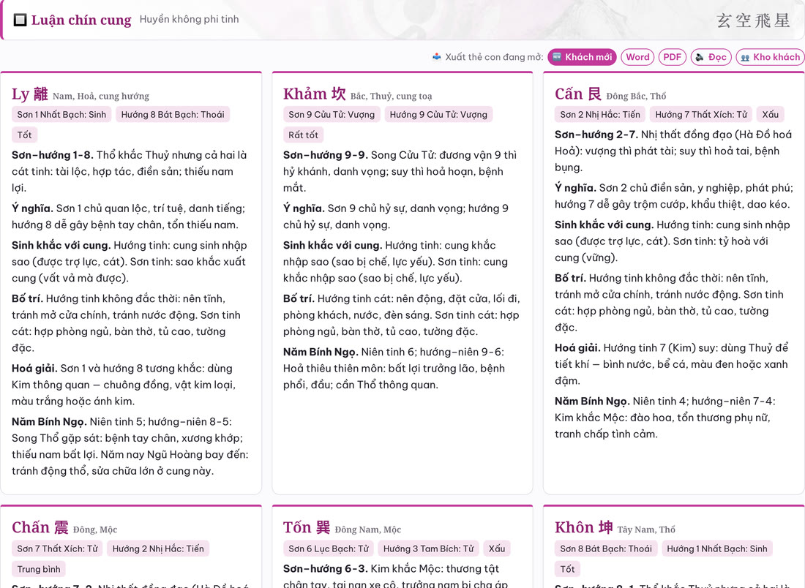Click the Hướng 7 Thất Xích: Tử badge

701,114
